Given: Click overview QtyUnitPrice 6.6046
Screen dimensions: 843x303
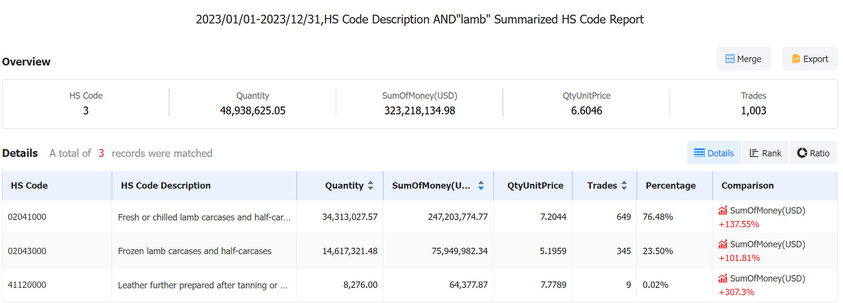Looking at the screenshot, I should tap(586, 111).
